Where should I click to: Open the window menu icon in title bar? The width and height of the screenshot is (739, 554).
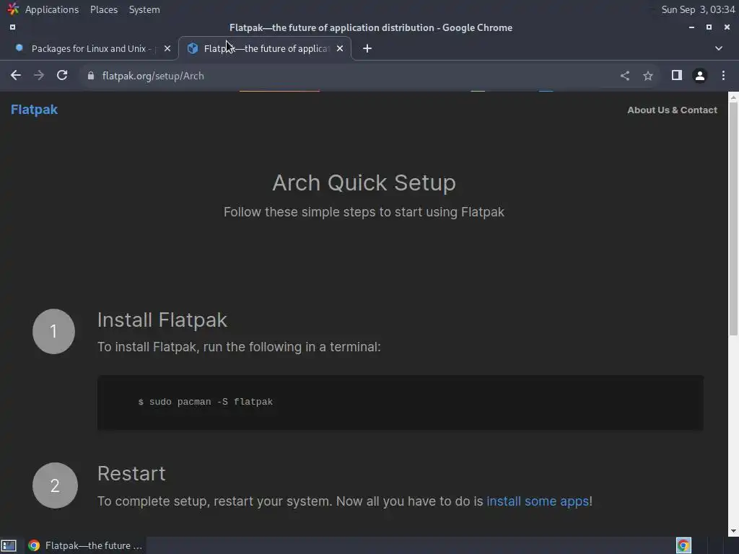click(x=13, y=27)
